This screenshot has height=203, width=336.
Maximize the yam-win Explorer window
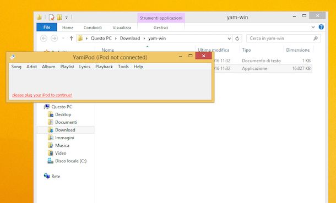[x=304, y=15]
